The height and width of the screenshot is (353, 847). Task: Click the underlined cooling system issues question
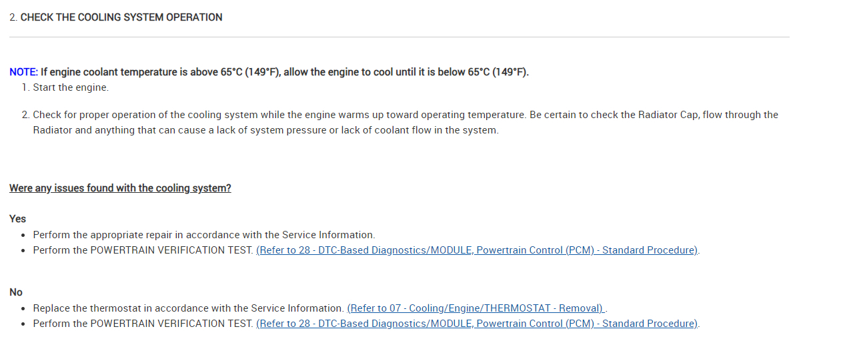(x=120, y=188)
